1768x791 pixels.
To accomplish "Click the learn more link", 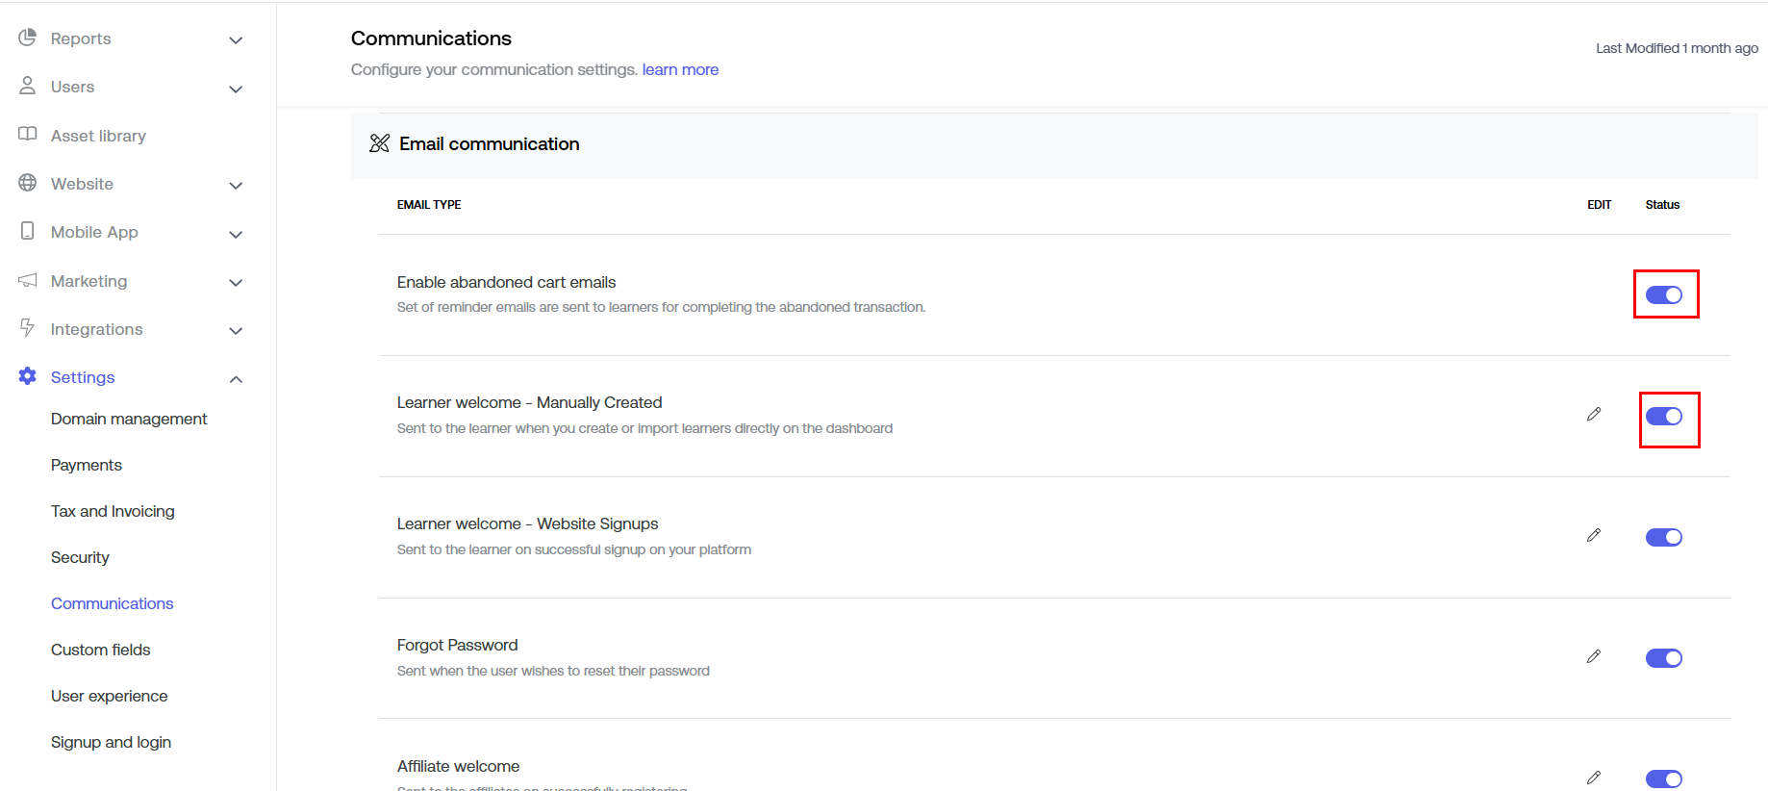I will (680, 69).
